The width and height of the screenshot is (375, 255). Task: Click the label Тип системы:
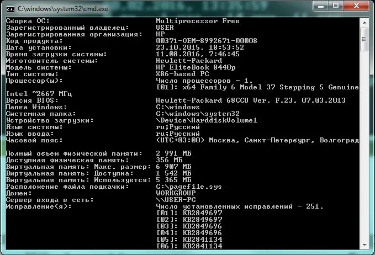pyautogui.click(x=32, y=74)
